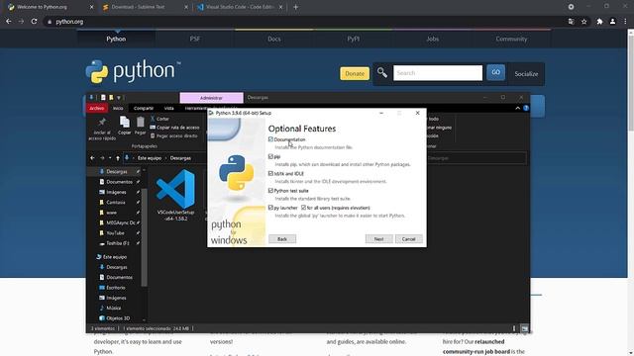Check the Documentation checkbox in Python Setup
The height and width of the screenshot is (356, 634).
270,139
